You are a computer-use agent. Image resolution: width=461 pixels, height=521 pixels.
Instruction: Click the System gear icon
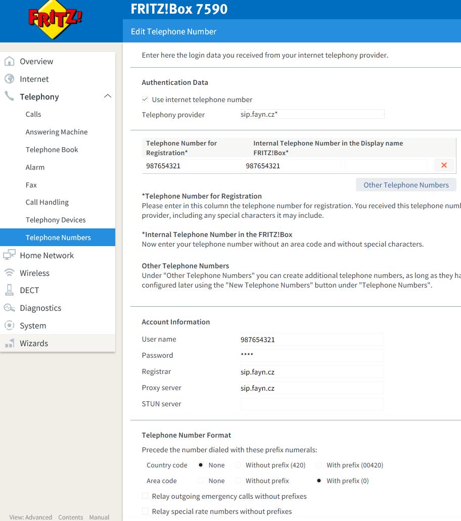9,325
